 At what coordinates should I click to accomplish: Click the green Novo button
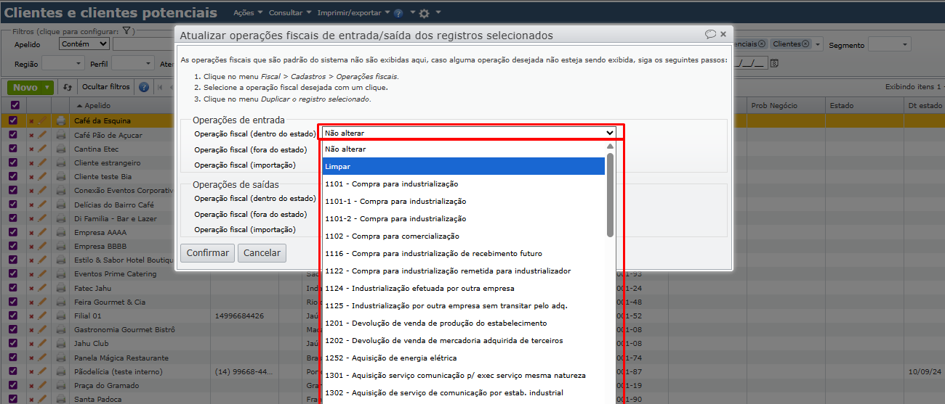25,88
